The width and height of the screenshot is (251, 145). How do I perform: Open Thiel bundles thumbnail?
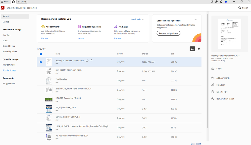point(49,81)
